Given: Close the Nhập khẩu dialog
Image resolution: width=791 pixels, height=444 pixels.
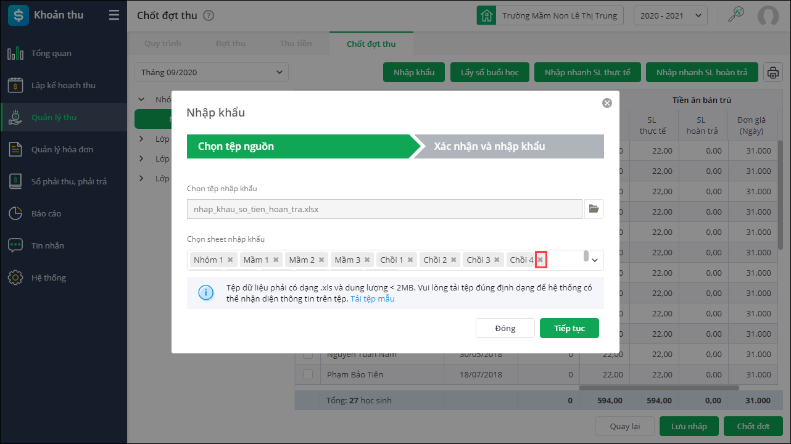Looking at the screenshot, I should 607,103.
